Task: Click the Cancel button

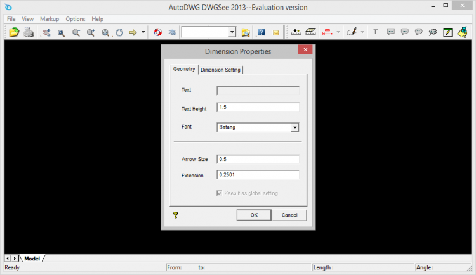Action: click(x=289, y=215)
